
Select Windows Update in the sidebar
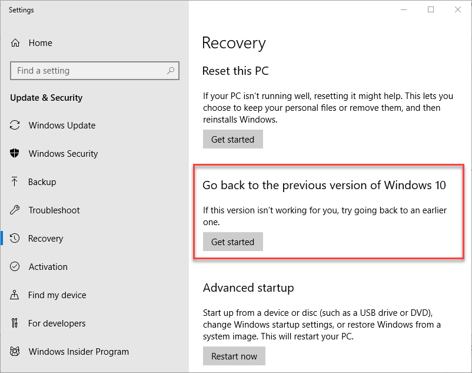point(62,126)
